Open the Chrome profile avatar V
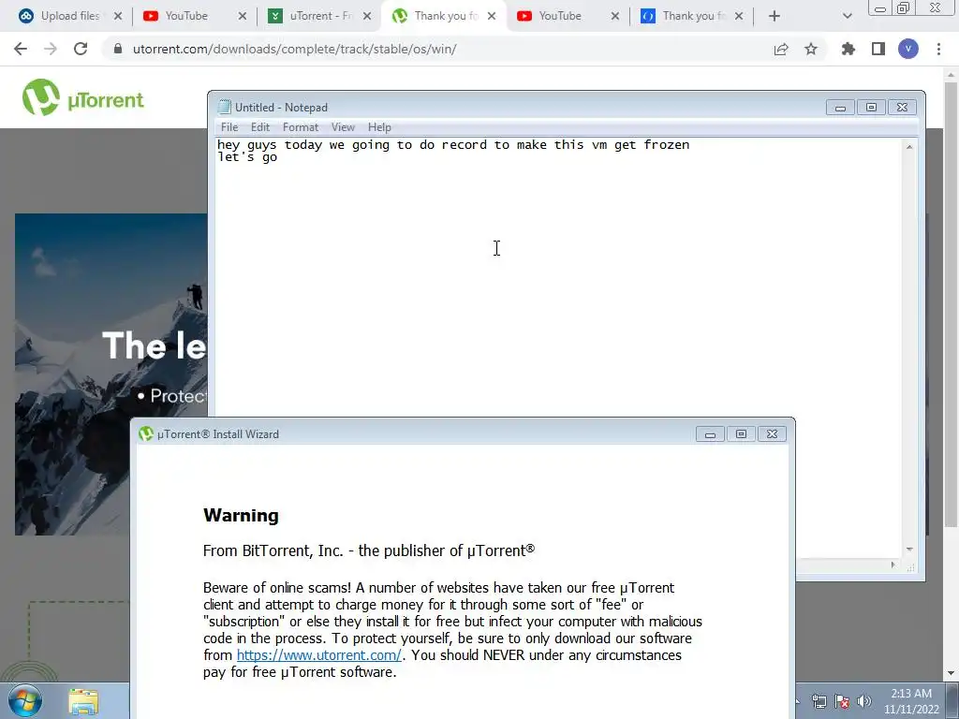The height and width of the screenshot is (719, 959). 908,49
